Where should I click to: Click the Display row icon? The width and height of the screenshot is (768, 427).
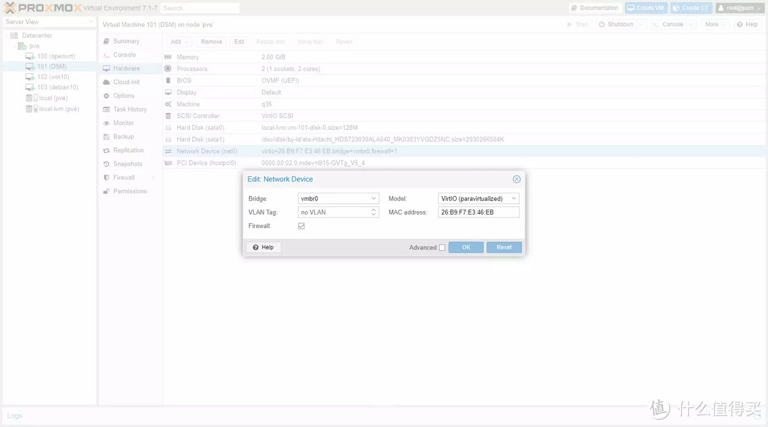click(168, 92)
